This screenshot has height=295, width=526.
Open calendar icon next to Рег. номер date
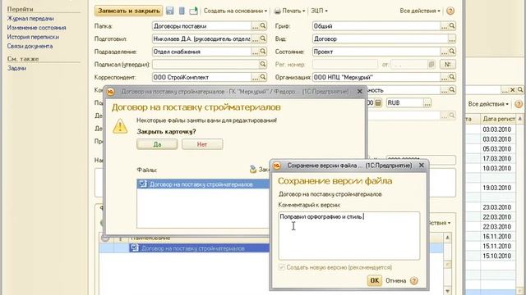click(431, 64)
